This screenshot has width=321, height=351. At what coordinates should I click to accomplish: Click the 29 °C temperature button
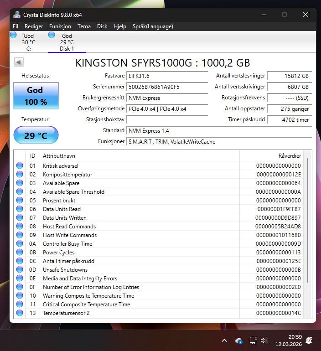point(36,135)
